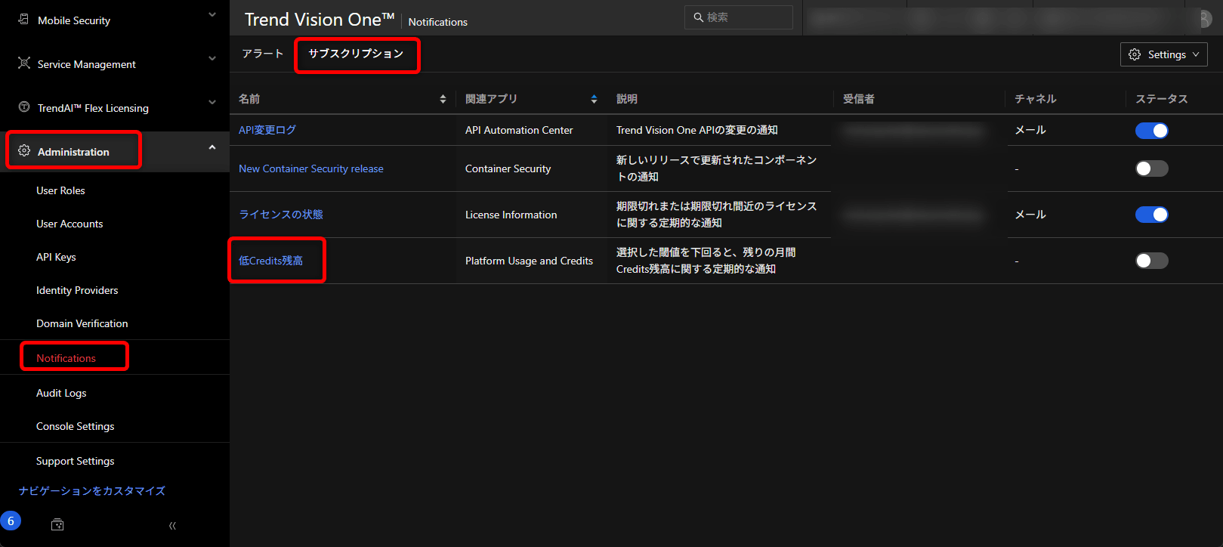Open Audit Logs in sidebar
Image resolution: width=1223 pixels, height=547 pixels.
click(61, 393)
